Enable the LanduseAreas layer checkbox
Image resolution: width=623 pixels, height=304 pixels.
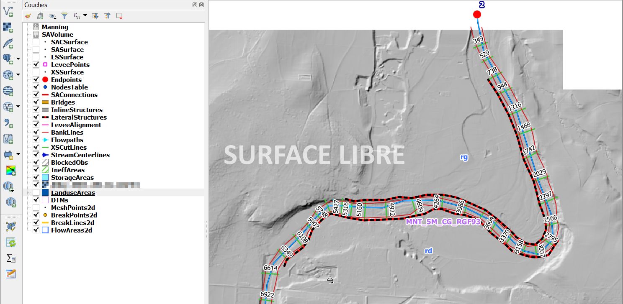(36, 193)
